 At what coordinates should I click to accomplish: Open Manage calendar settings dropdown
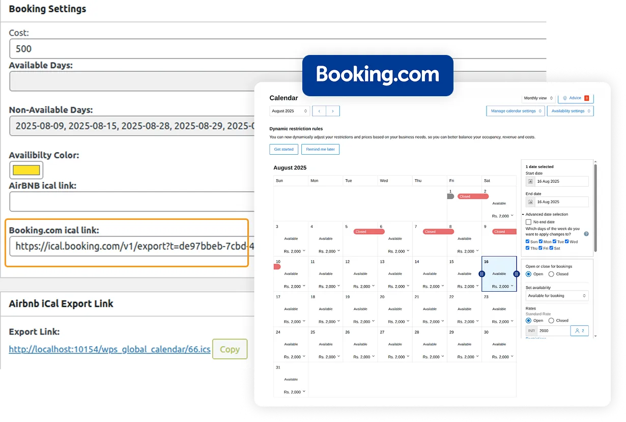[516, 111]
